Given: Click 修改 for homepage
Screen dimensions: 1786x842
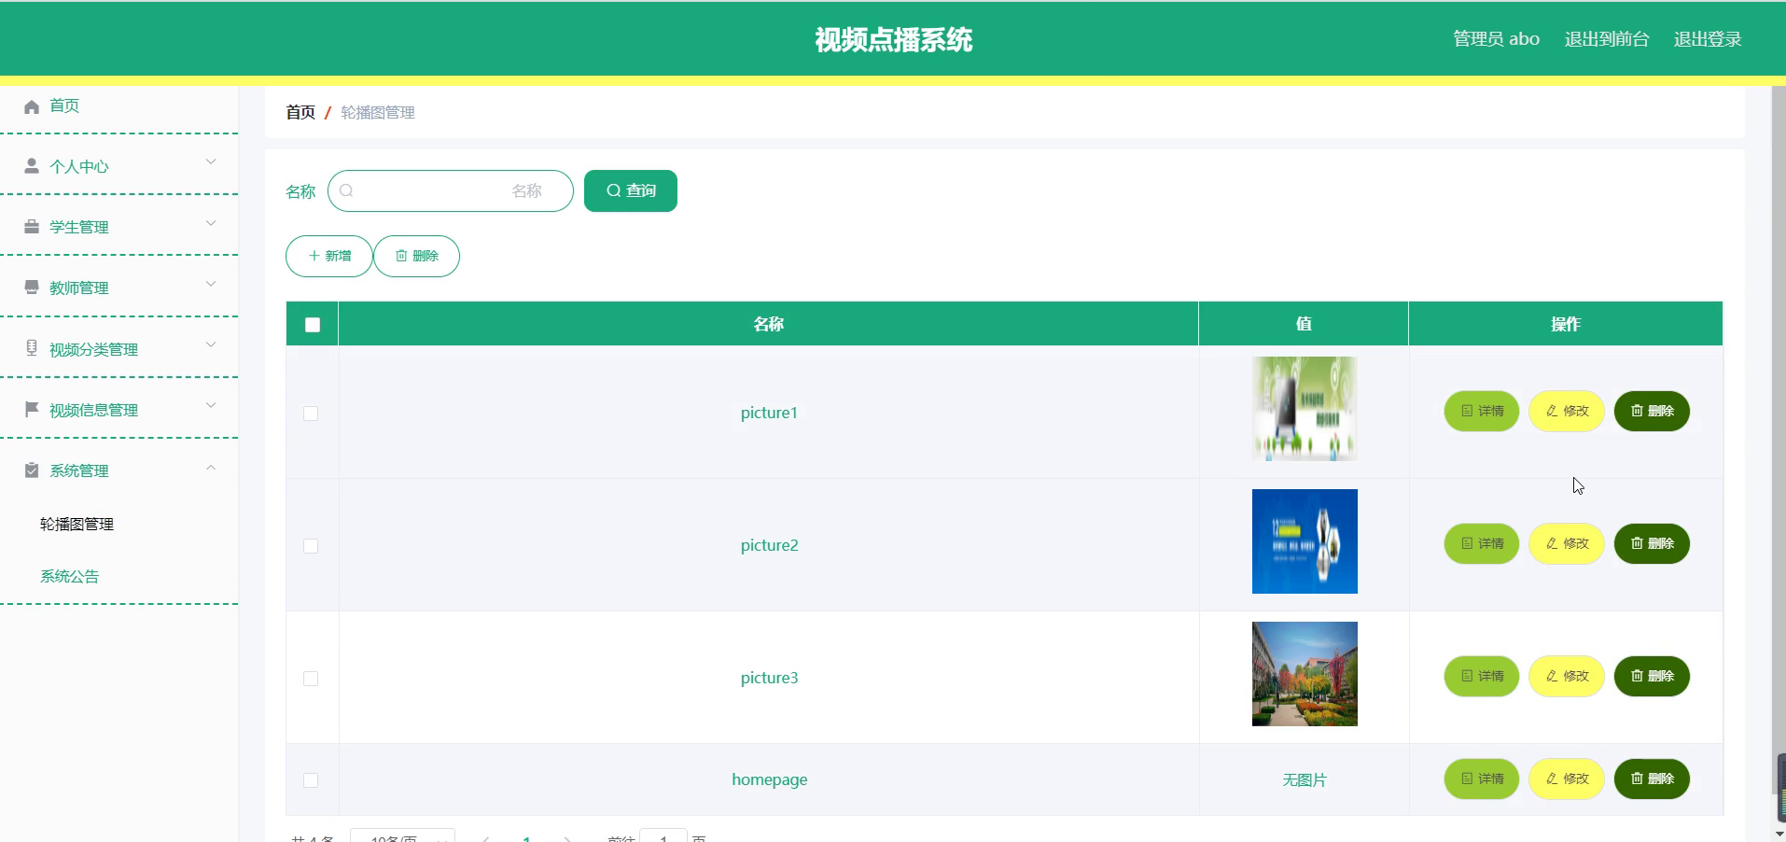Looking at the screenshot, I should click(x=1567, y=779).
